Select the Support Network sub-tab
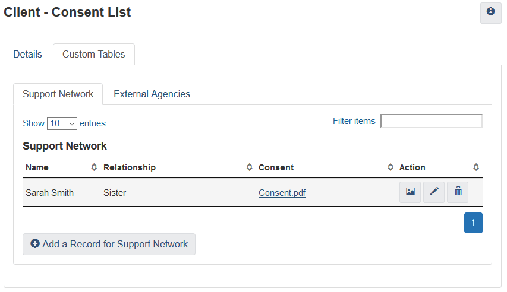 click(x=58, y=94)
